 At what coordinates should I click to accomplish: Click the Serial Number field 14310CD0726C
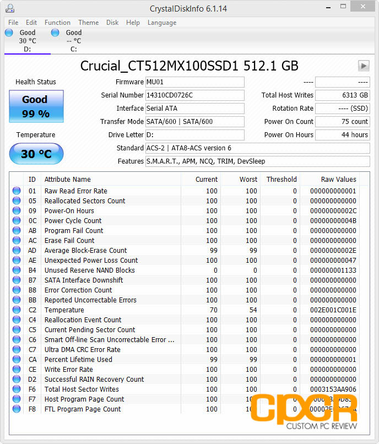pos(195,95)
